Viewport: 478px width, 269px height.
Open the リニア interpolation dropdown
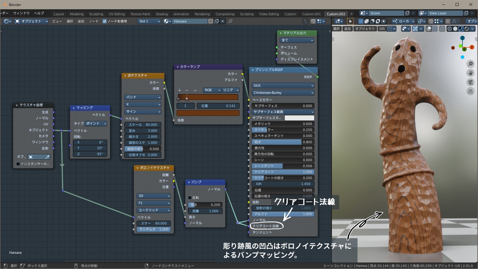[x=231, y=90]
